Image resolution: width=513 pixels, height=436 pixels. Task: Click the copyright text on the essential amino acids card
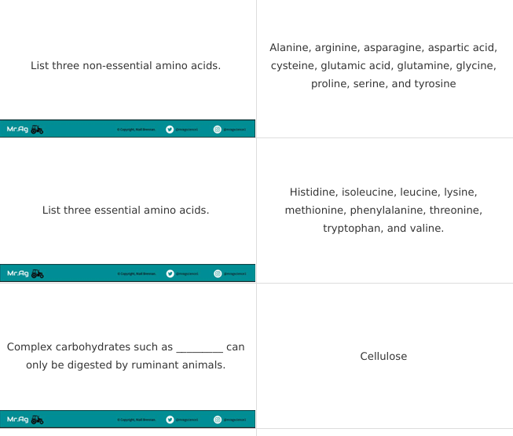point(136,274)
